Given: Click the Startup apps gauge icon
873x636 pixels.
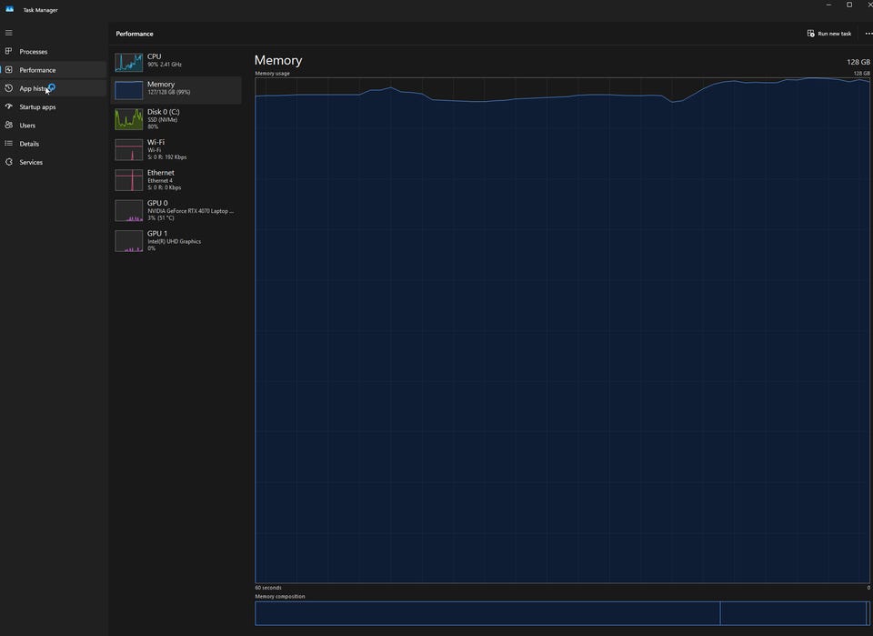Looking at the screenshot, I should tap(9, 106).
